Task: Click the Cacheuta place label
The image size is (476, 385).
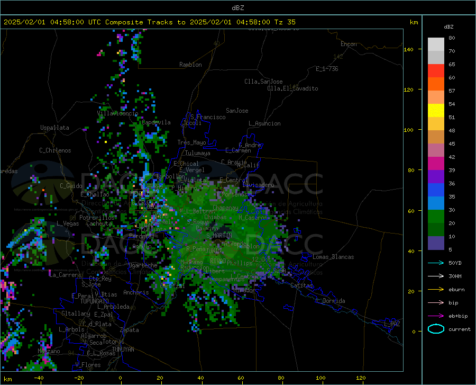Action: point(99,223)
